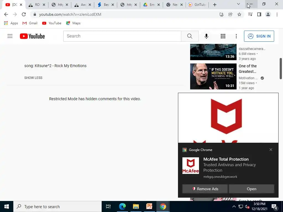Click the Windows taskbar search box
The image size is (283, 212).
pyautogui.click(x=57, y=206)
